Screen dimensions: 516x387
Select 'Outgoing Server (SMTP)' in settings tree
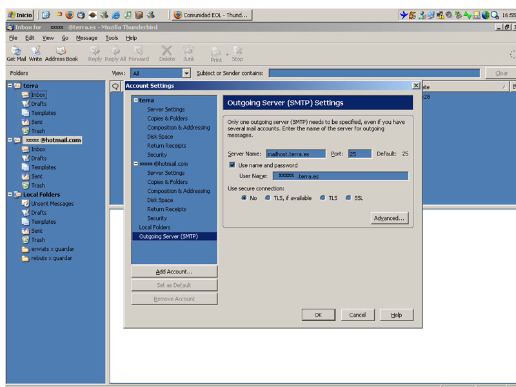[174, 236]
